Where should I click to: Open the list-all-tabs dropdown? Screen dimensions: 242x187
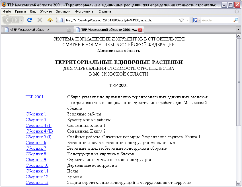coord(238,30)
